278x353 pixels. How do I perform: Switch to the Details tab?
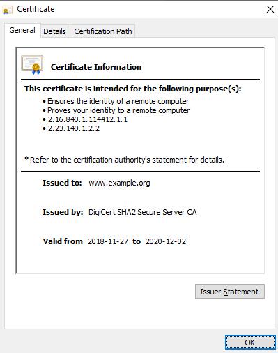point(54,31)
